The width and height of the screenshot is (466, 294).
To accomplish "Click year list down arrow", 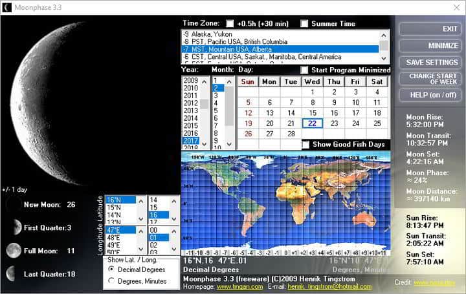I will click(204, 144).
